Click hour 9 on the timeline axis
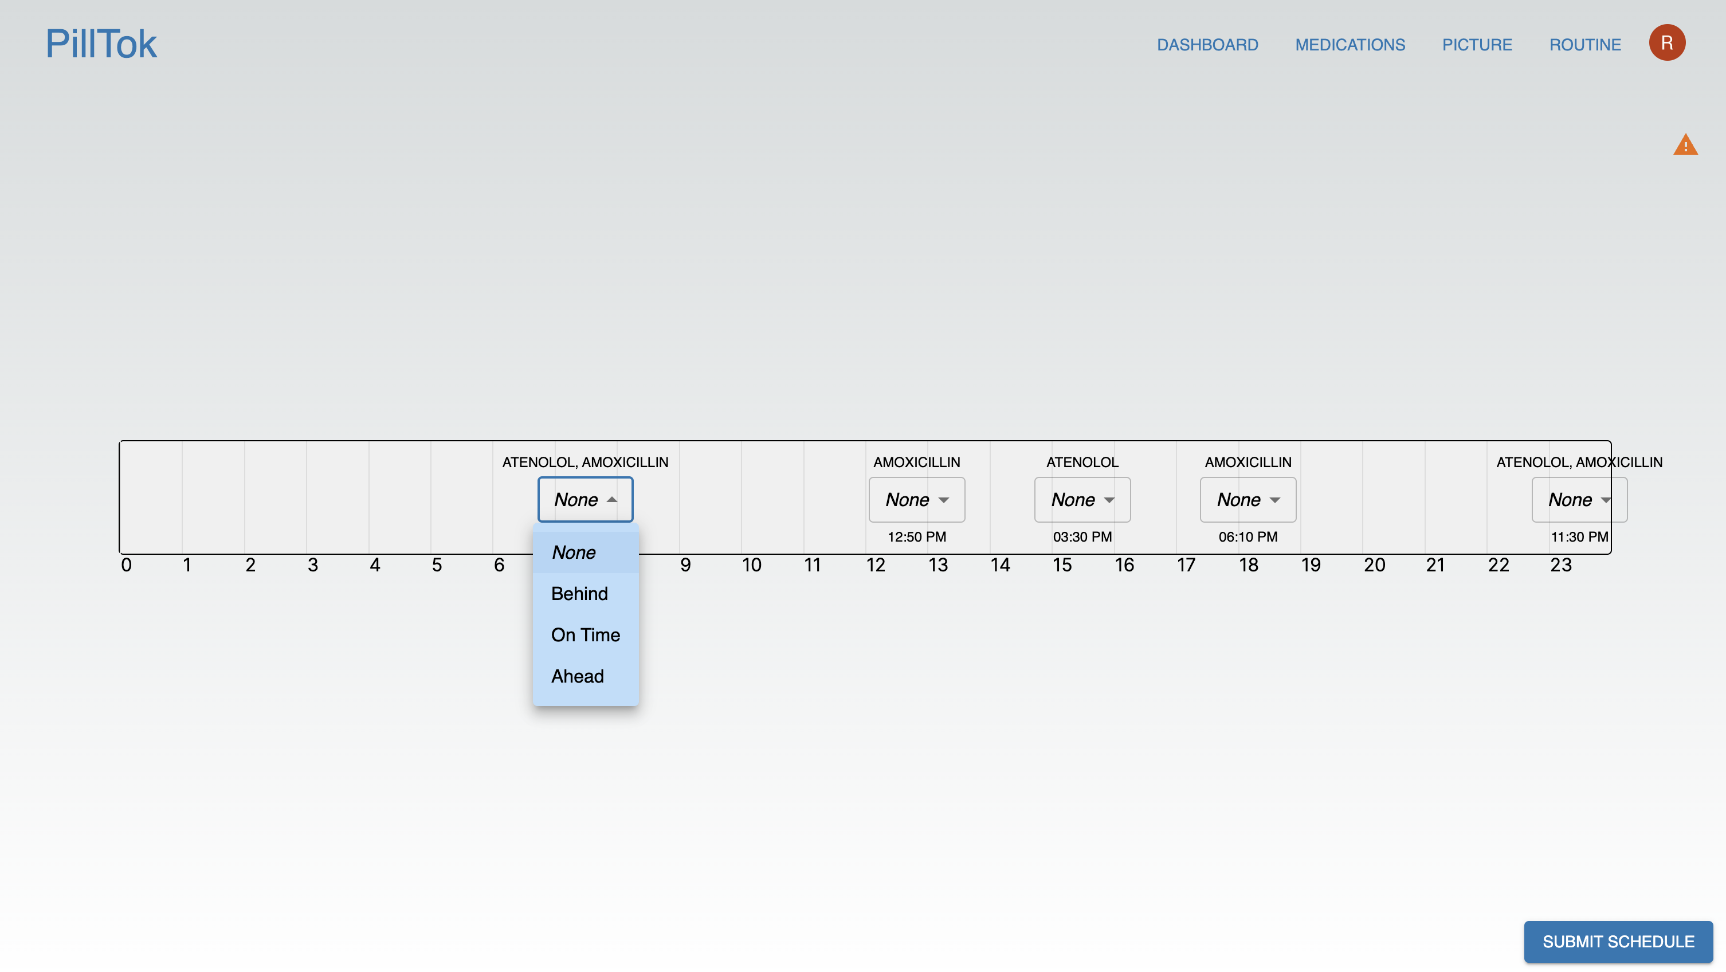The image size is (1726, 972). tap(685, 565)
